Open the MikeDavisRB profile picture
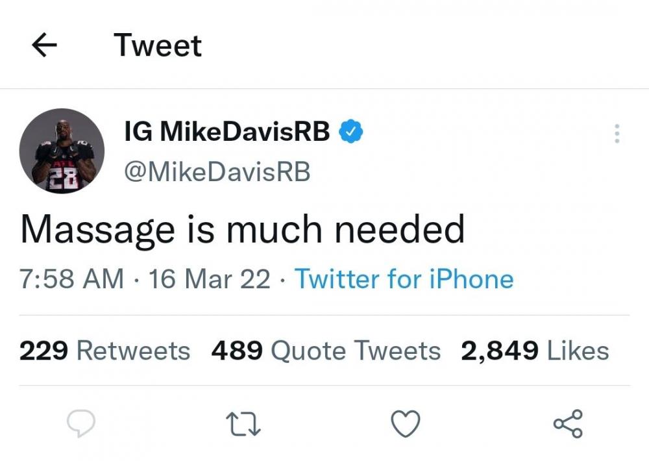The image size is (649, 461). click(62, 151)
